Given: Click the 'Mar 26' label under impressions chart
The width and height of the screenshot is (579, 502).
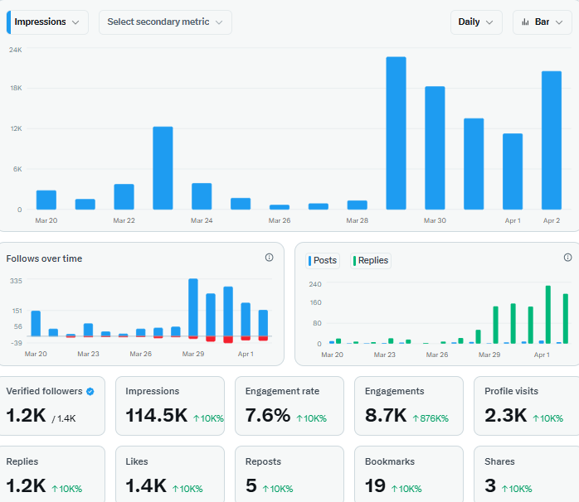Looking at the screenshot, I should point(280,220).
